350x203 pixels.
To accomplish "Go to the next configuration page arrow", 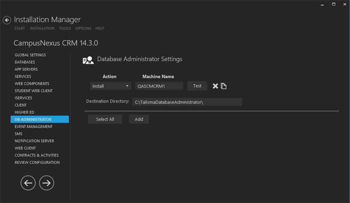I will tap(46, 183).
